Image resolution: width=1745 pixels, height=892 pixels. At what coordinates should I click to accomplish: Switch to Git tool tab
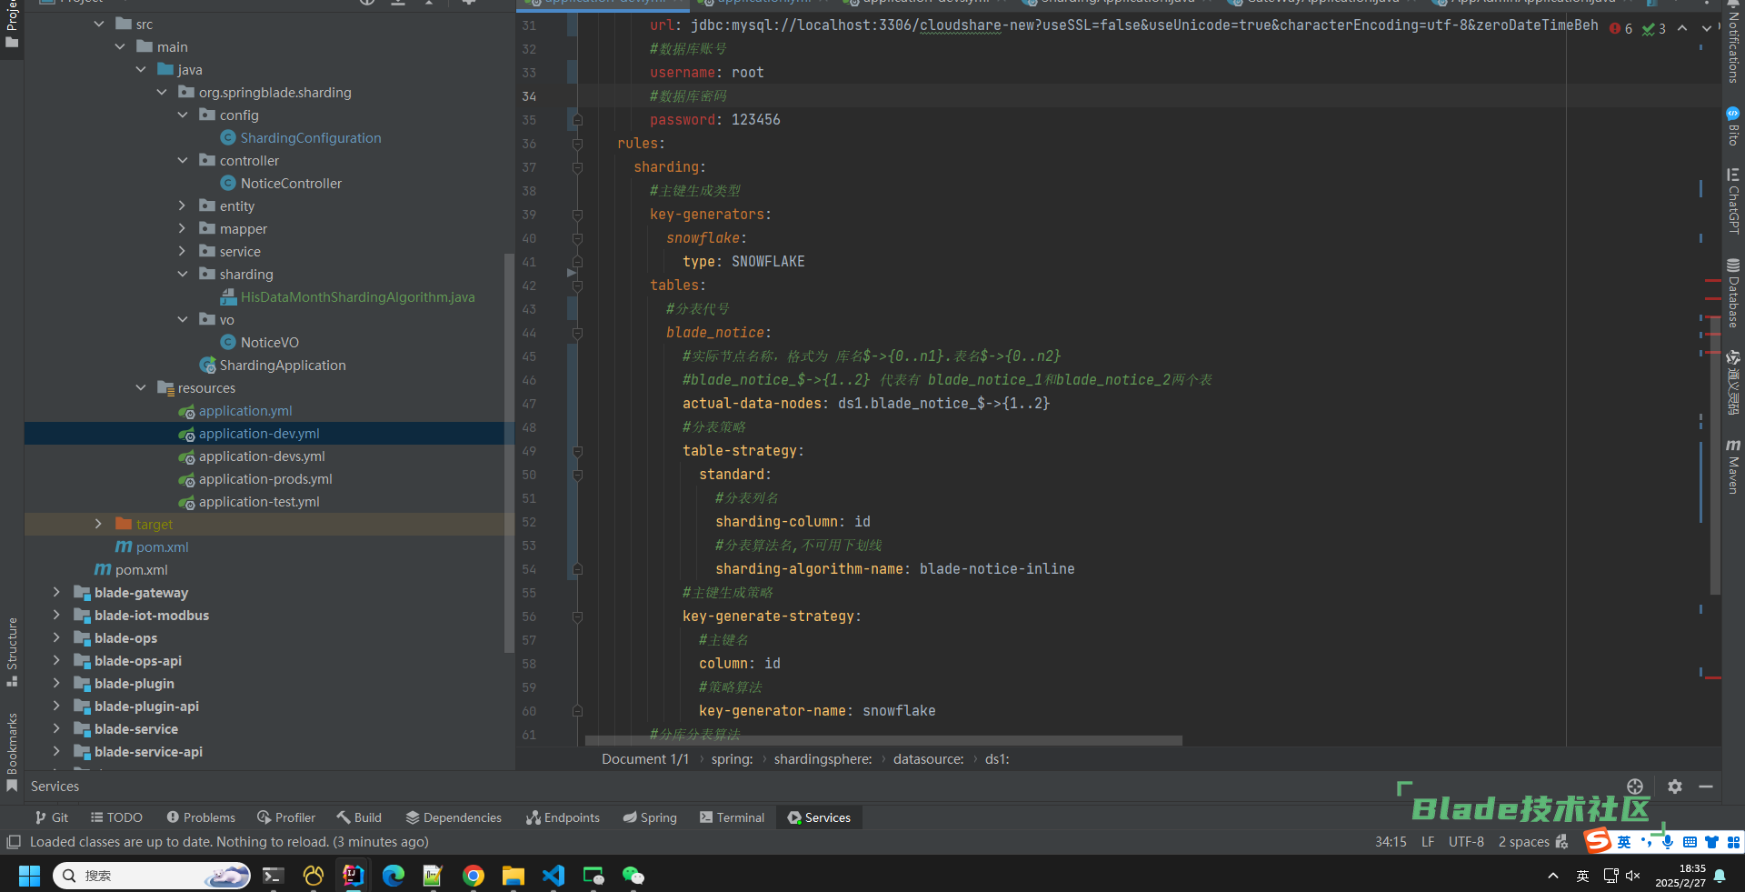[52, 817]
